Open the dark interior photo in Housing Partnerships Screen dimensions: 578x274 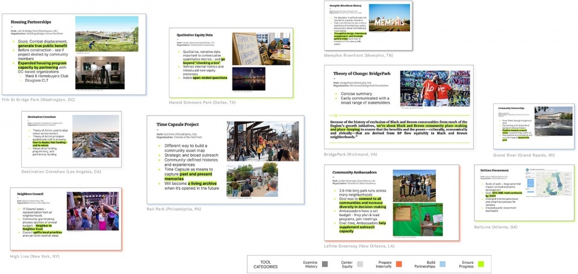tap(100, 73)
